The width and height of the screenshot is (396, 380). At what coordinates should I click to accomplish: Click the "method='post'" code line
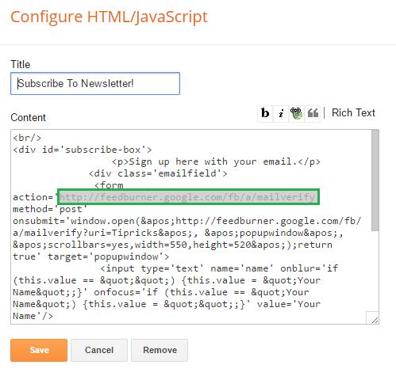pyautogui.click(x=50, y=209)
